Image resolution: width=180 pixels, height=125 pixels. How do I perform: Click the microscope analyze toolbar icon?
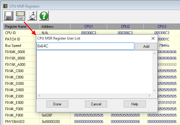pos(32,16)
